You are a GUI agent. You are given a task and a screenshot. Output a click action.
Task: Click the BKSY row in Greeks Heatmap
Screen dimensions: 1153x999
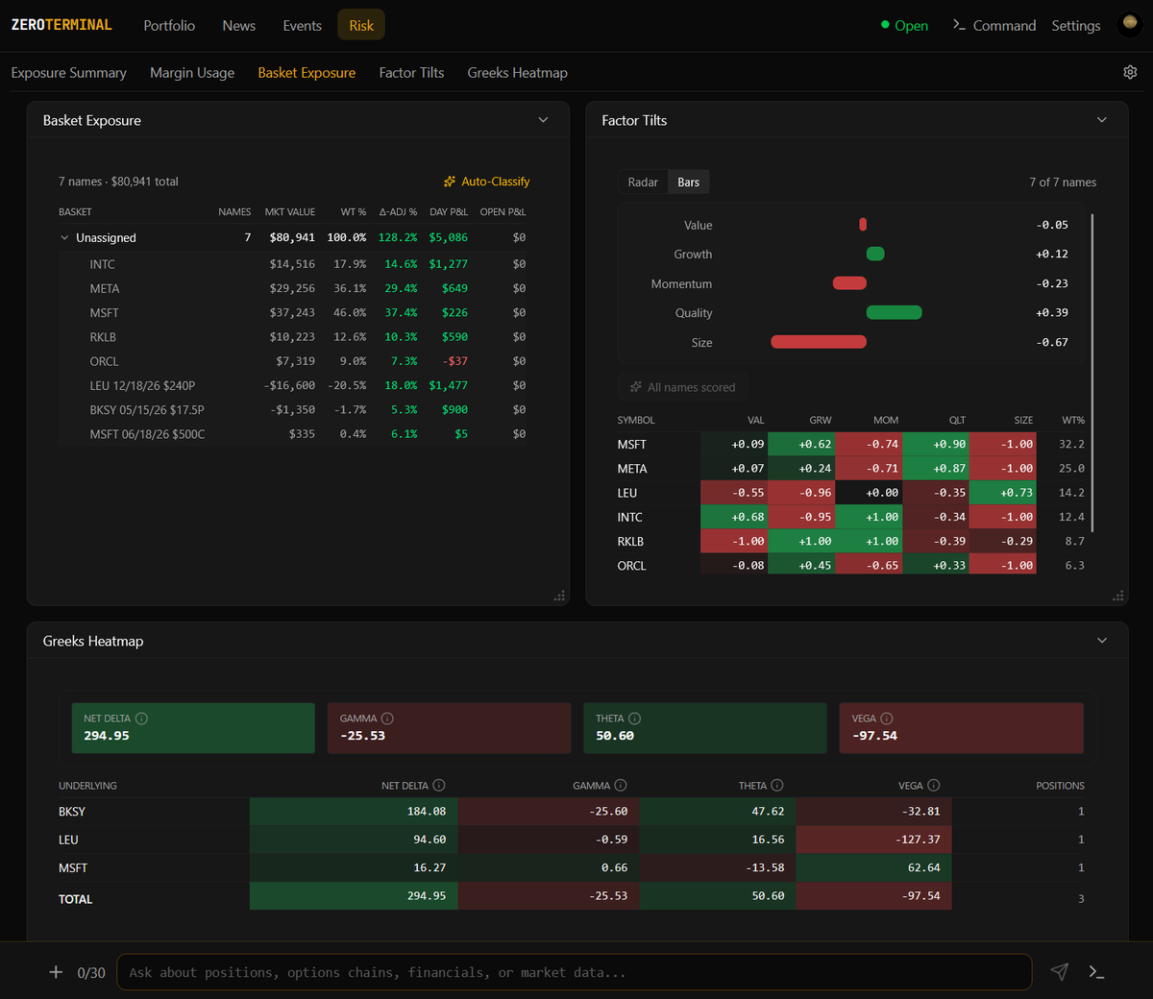click(572, 812)
